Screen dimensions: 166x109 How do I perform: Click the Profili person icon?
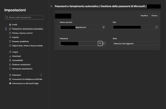pos(10,25)
